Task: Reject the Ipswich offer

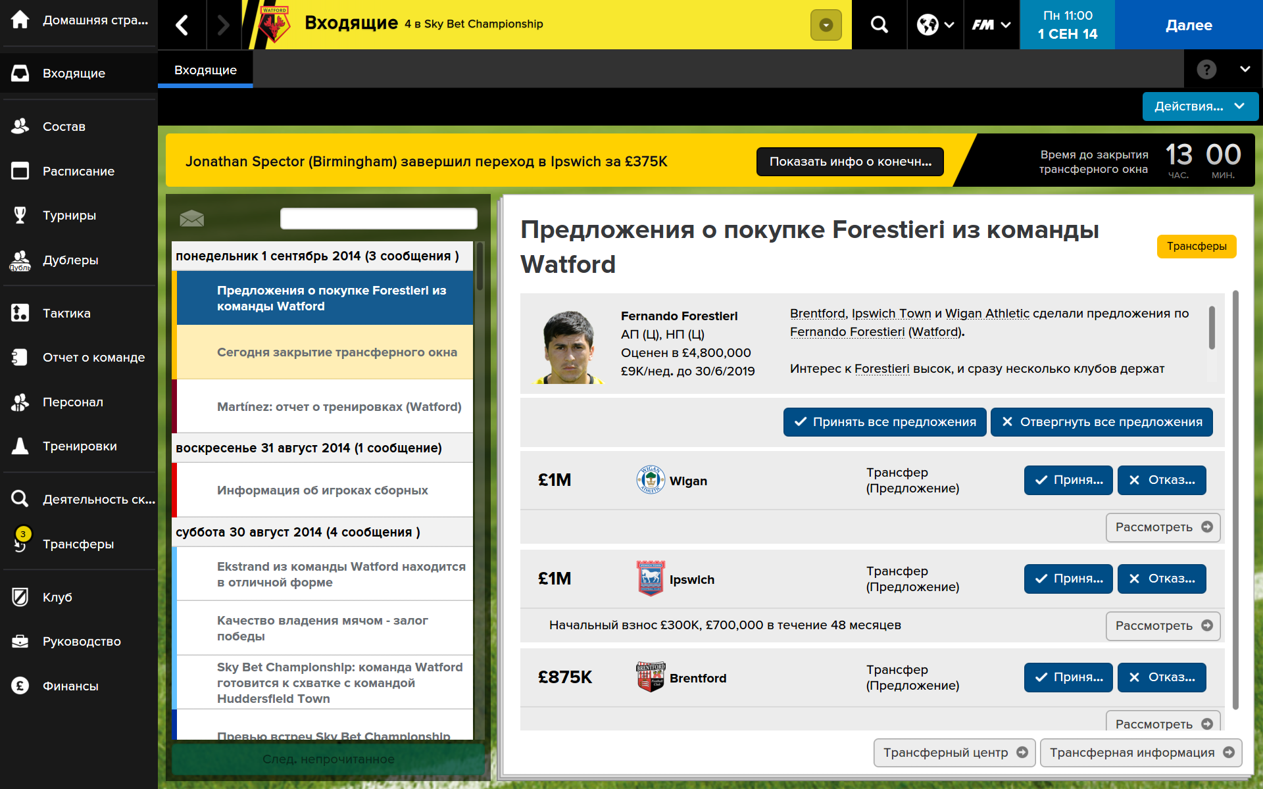Action: [x=1161, y=579]
